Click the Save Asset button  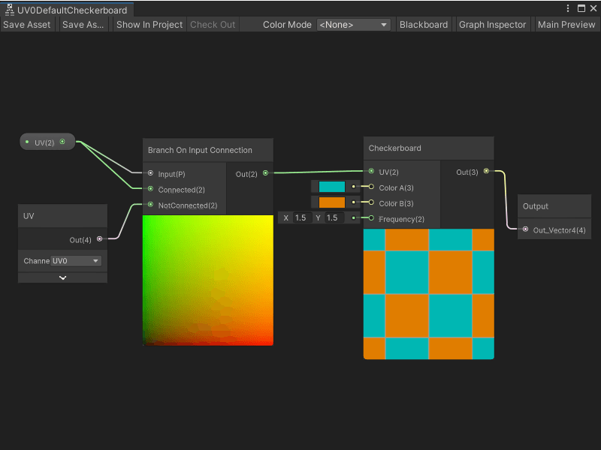[x=27, y=24]
